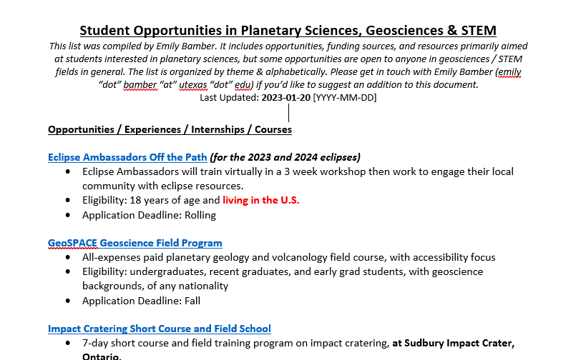Open the GeoSPACE Geoscience Field Program link
576x360 pixels.
[x=135, y=243]
